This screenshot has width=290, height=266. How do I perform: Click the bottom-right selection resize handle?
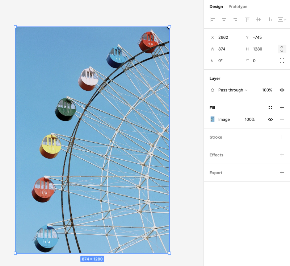169,253
